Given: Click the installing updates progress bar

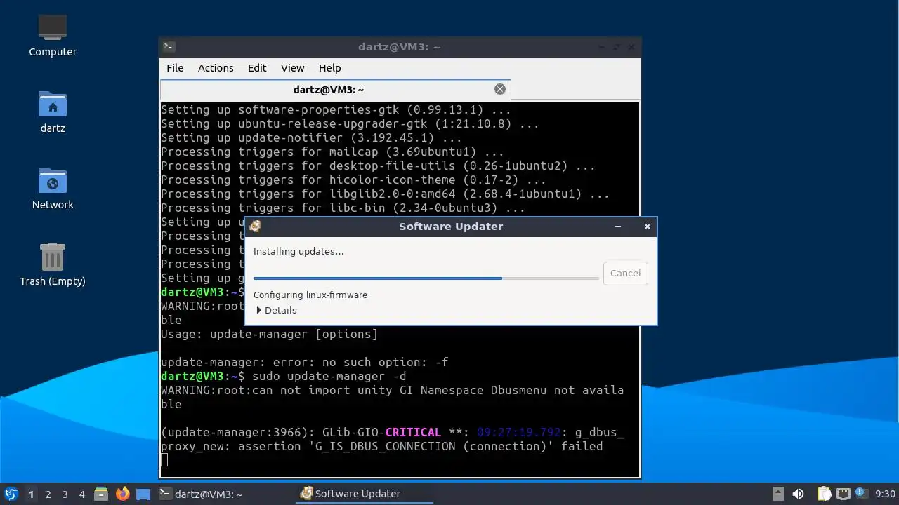Looking at the screenshot, I should click(426, 278).
